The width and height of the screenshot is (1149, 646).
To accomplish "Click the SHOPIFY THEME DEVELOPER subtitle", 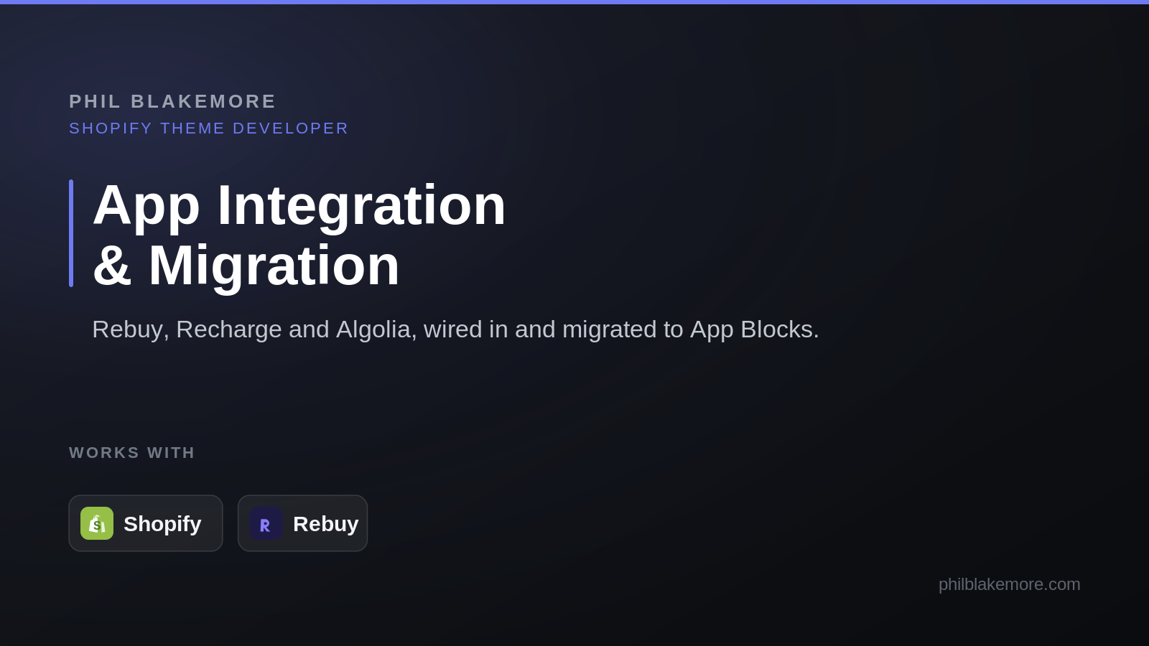I will click(x=209, y=128).
